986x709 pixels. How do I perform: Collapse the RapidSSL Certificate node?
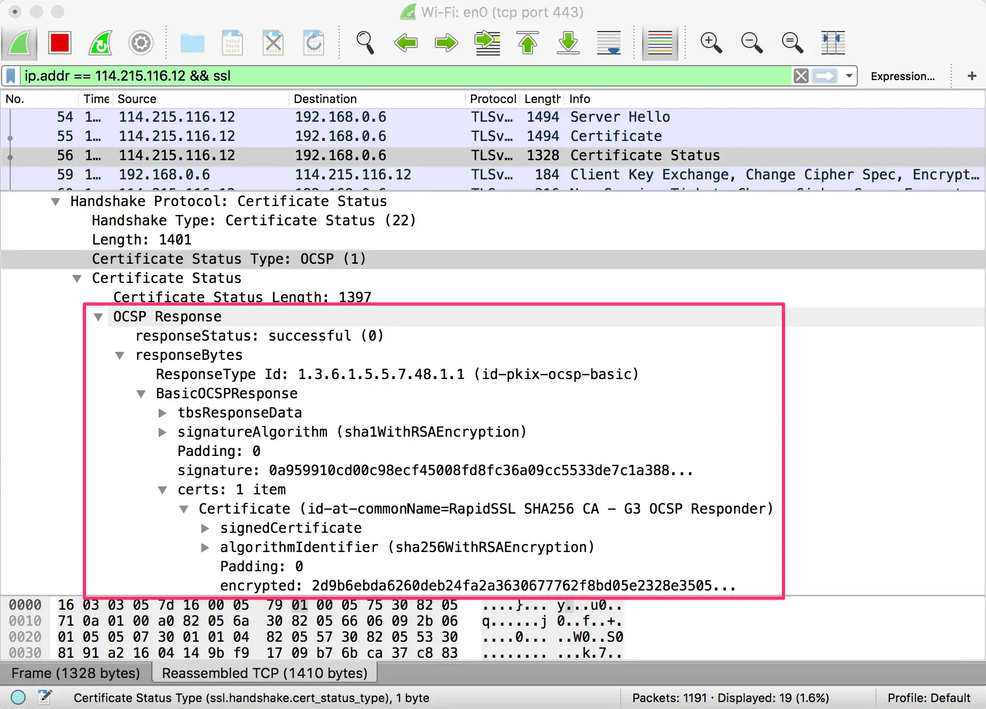(x=184, y=509)
